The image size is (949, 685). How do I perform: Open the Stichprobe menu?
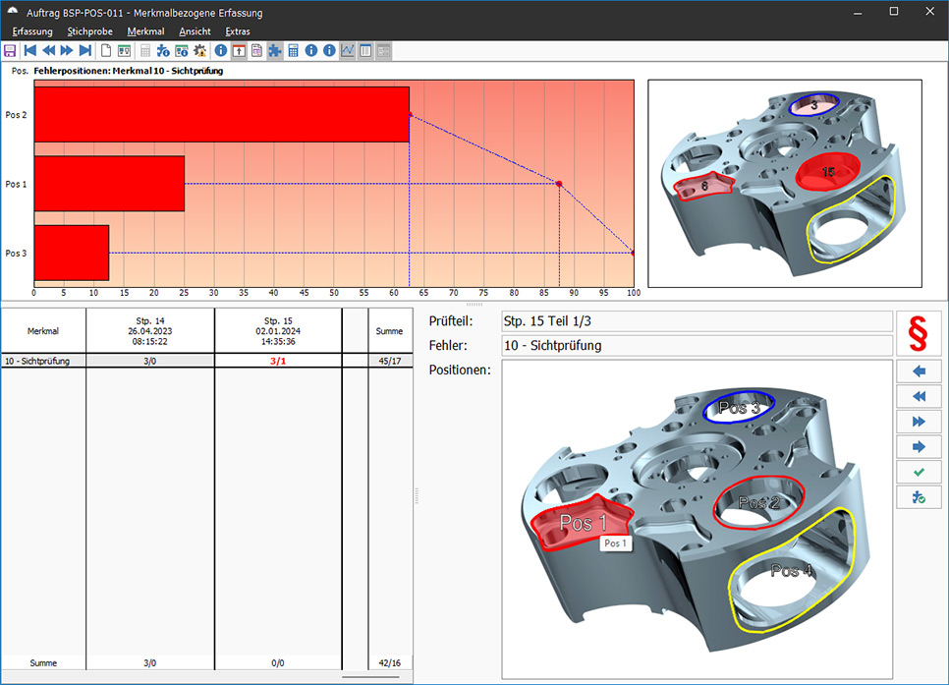tap(89, 31)
